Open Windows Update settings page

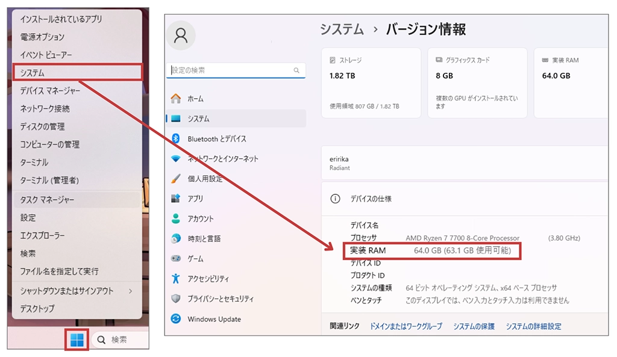pyautogui.click(x=236, y=319)
